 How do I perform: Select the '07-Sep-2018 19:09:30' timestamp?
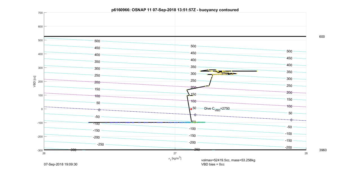click(61, 164)
